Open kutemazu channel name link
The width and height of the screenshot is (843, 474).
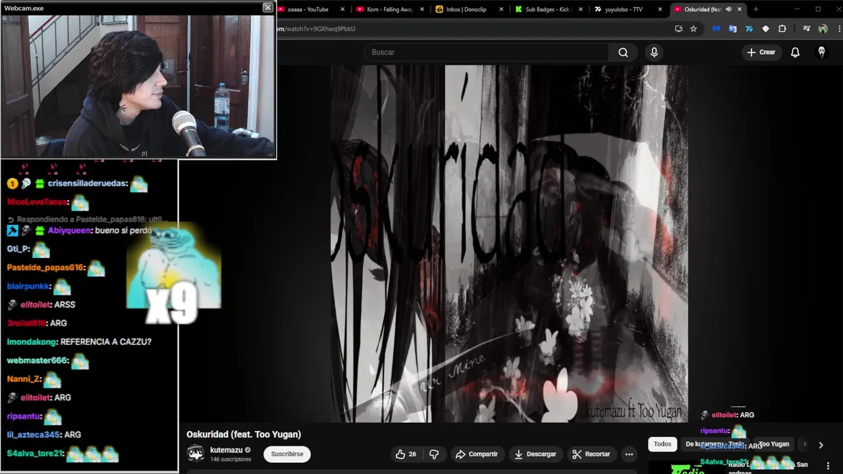pyautogui.click(x=226, y=450)
